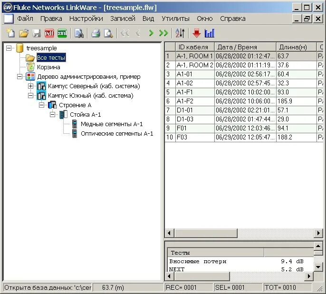The image size is (326, 294).
Task: Go to previous record single-left arrow
Action: (x=138, y=33)
